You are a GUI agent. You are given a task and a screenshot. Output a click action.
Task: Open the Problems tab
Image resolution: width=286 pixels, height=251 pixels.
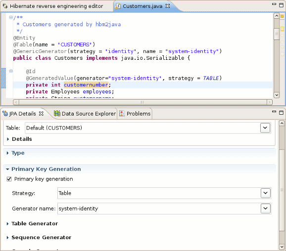click(x=139, y=114)
